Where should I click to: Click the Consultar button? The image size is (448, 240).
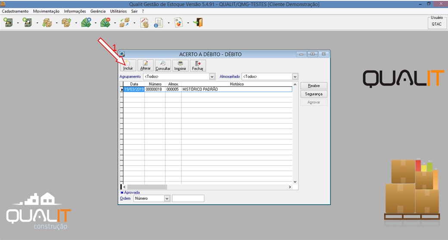163,65
